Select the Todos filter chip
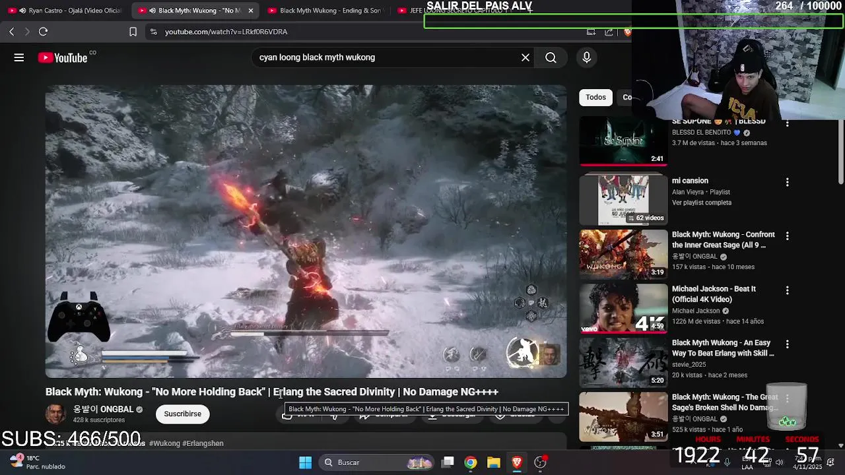This screenshot has height=475, width=845. [x=595, y=97]
